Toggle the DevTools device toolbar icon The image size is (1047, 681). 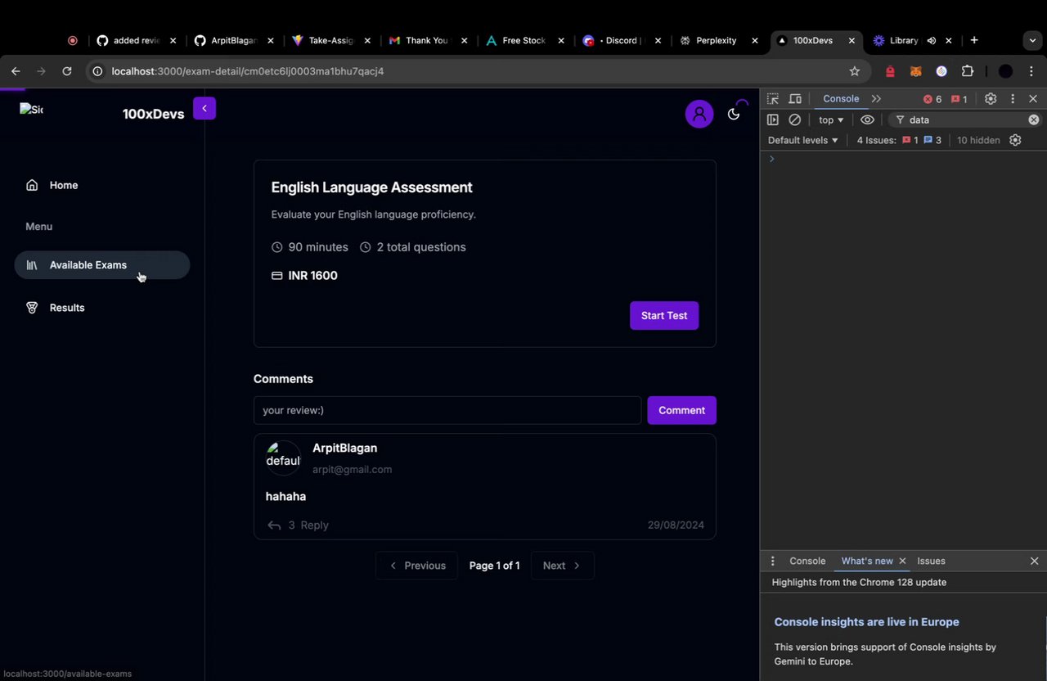coord(794,99)
